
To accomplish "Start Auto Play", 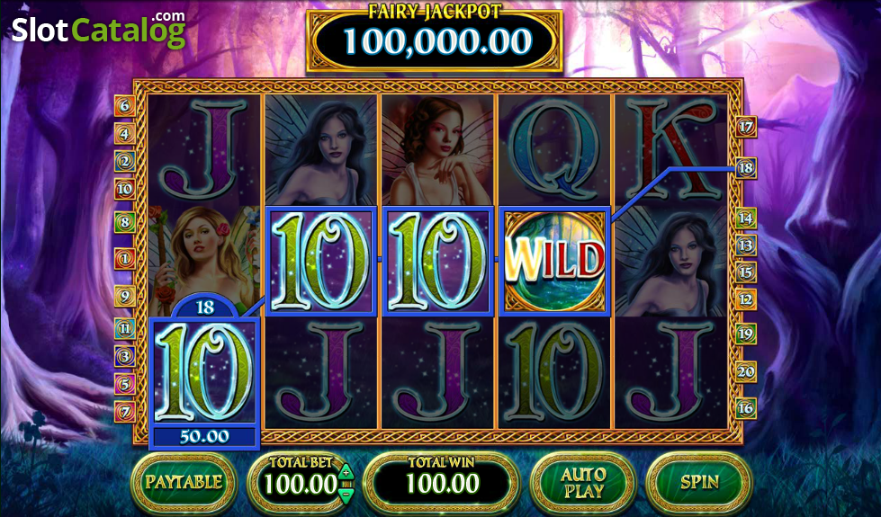I will click(x=583, y=482).
